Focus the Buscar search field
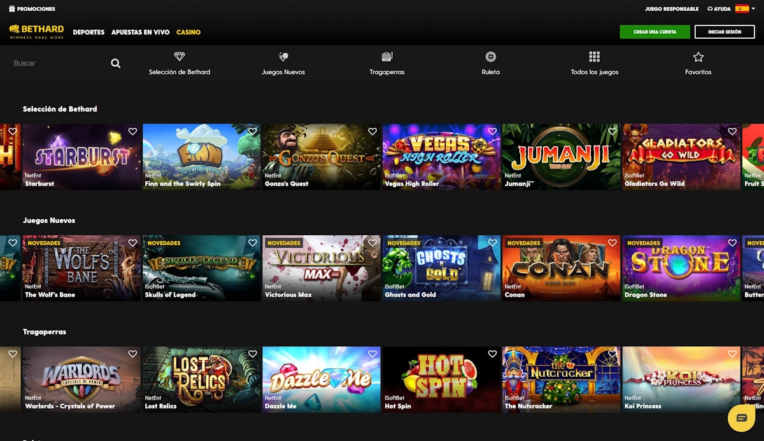Screen dimensions: 764x441 (57, 64)
